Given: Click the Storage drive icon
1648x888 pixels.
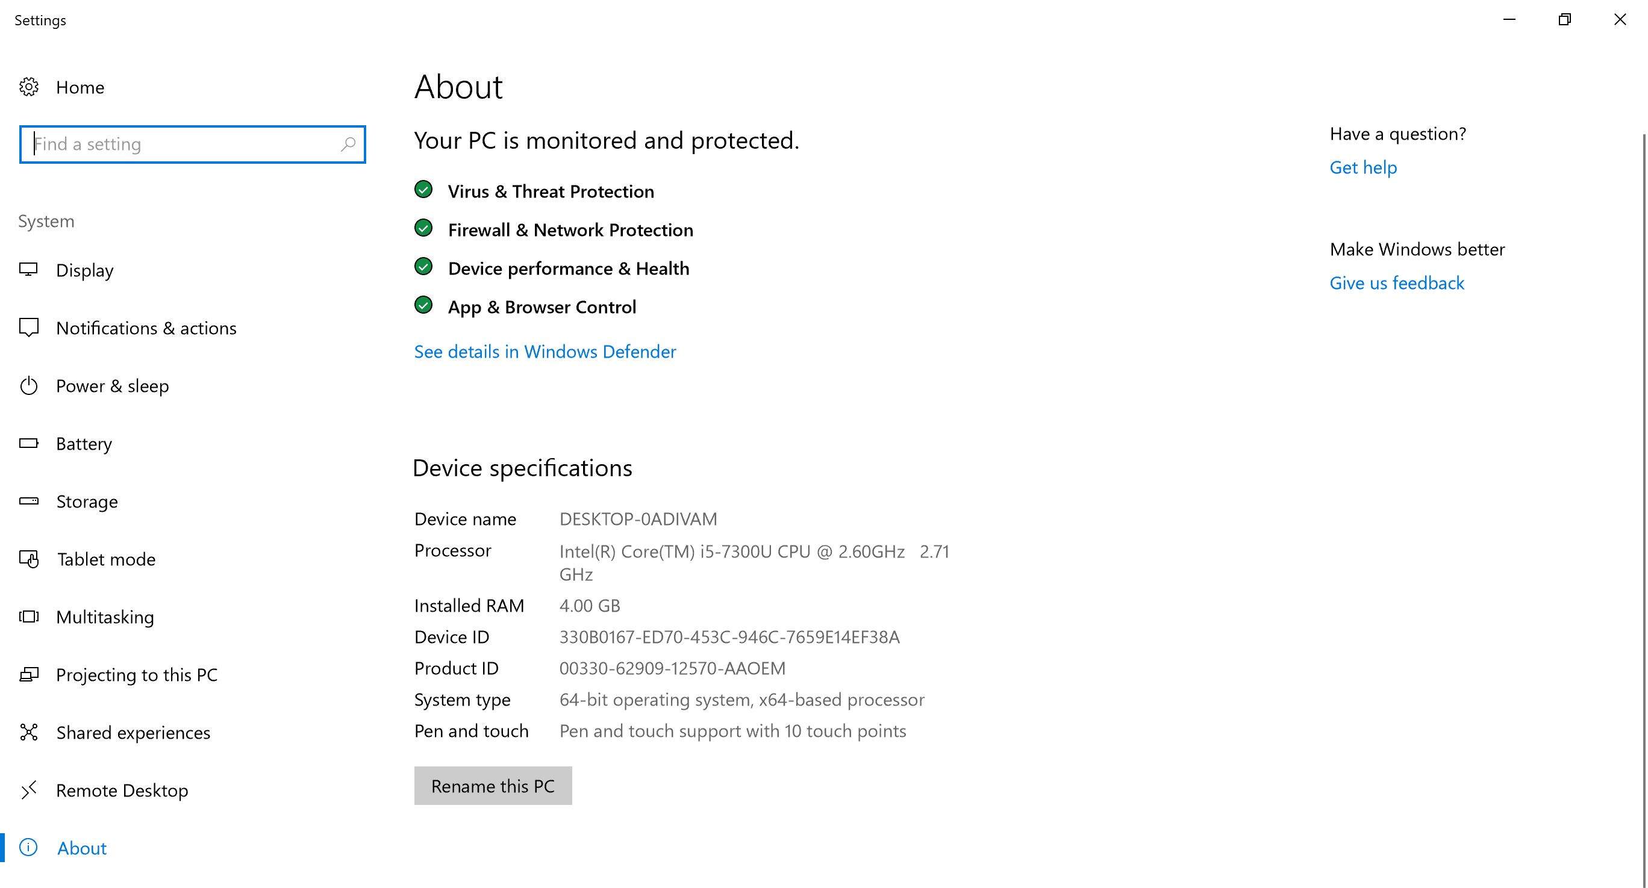Looking at the screenshot, I should 29,501.
